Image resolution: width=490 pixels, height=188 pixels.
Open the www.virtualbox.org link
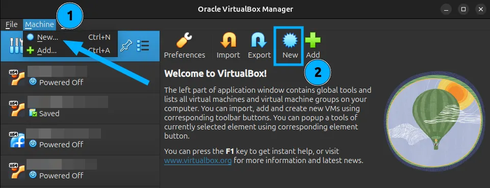(x=198, y=161)
